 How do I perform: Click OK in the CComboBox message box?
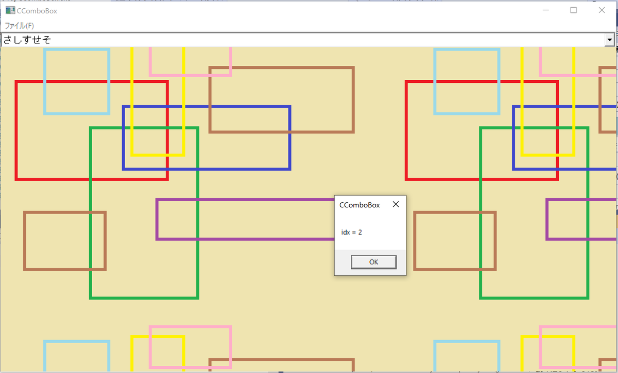tap(373, 262)
